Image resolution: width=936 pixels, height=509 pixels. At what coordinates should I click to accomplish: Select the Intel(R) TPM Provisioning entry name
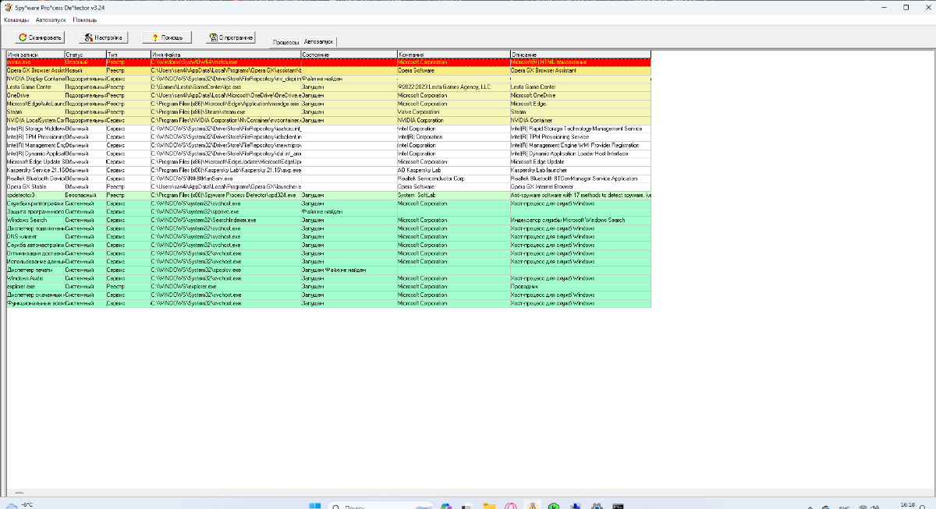tap(35, 136)
